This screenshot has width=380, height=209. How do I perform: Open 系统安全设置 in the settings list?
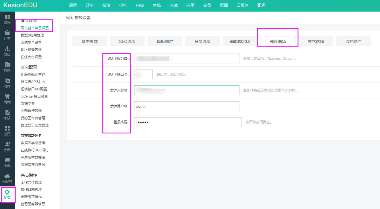coord(31,43)
